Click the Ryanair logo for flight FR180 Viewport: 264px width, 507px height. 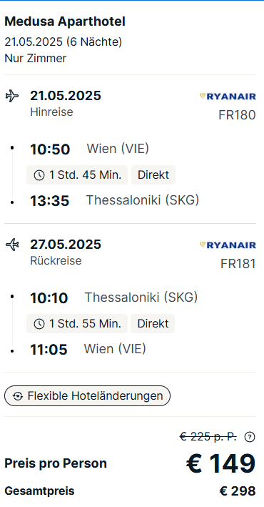click(228, 97)
